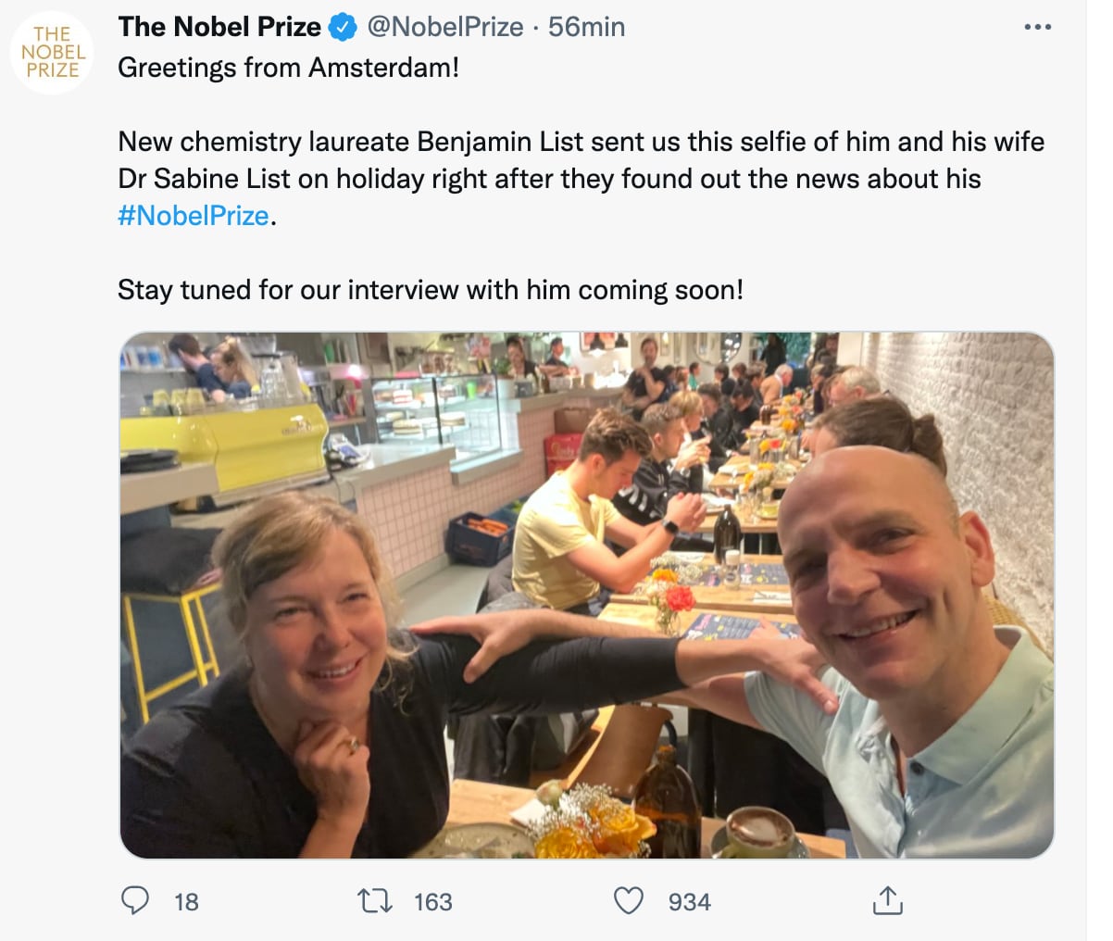This screenshot has height=941, width=1113.
Task: Like the tweet with the heart icon
Action: 629,900
